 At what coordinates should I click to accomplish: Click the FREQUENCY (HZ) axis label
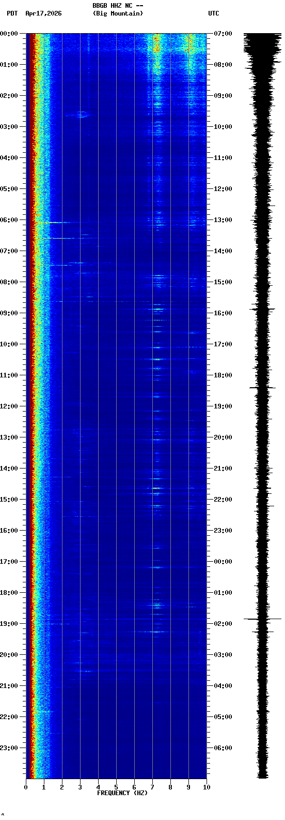pos(122,793)
